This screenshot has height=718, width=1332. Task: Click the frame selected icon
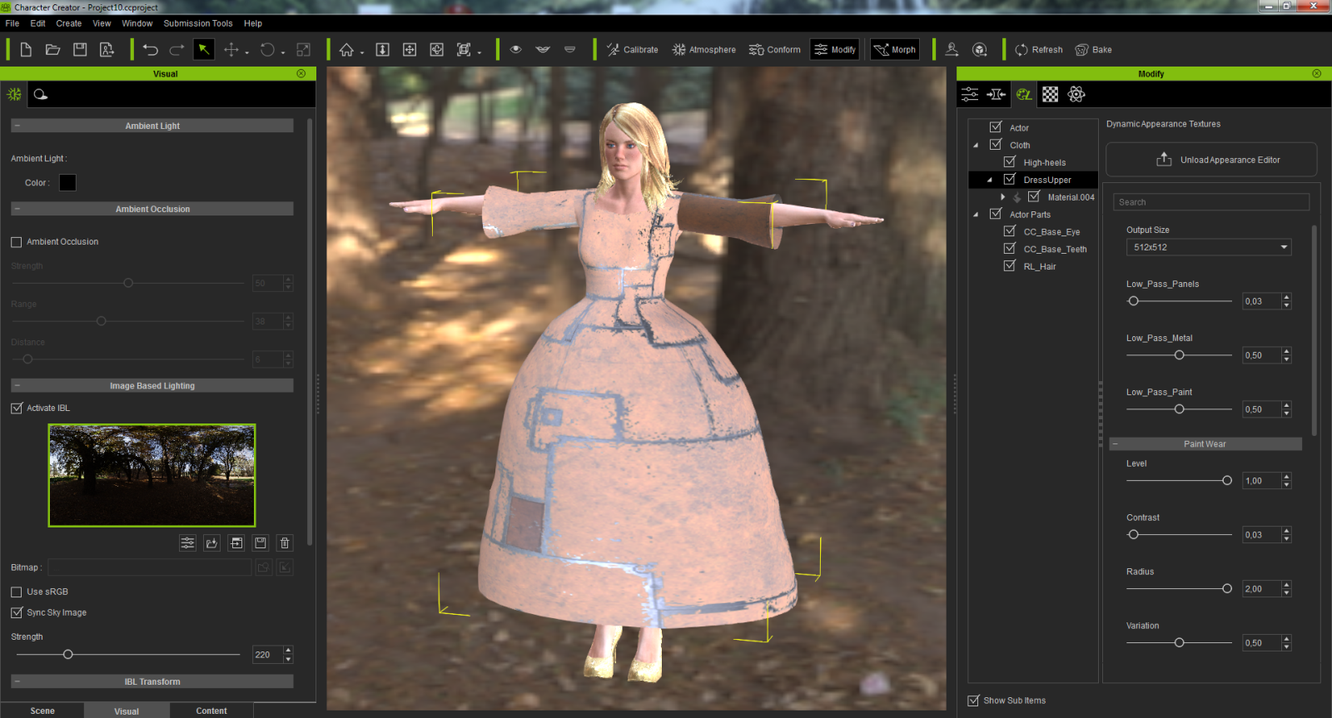tap(465, 50)
